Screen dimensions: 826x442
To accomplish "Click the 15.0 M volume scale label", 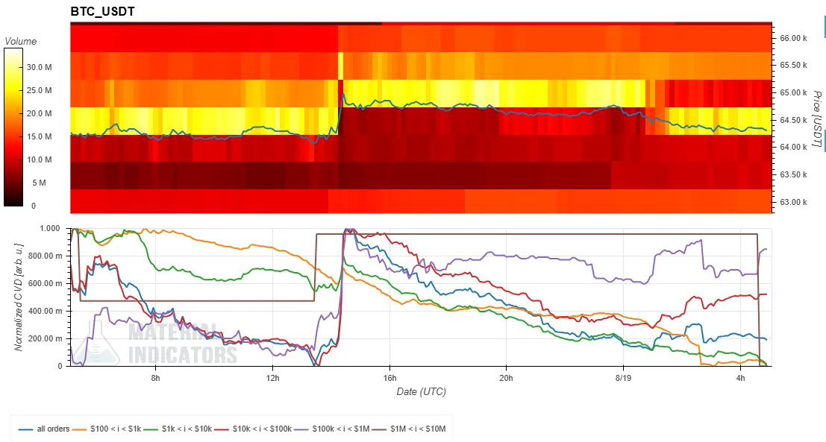I will pos(39,137).
